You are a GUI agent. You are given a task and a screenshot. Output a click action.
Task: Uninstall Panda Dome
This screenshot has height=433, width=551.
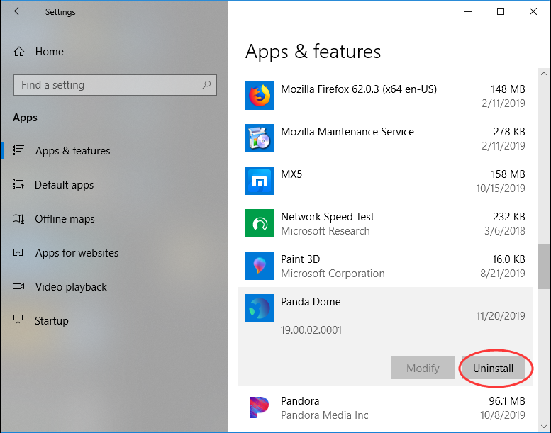pyautogui.click(x=493, y=368)
